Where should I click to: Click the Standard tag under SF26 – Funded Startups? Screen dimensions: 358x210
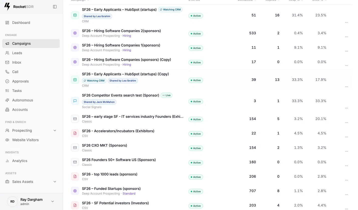pyautogui.click(x=129, y=193)
